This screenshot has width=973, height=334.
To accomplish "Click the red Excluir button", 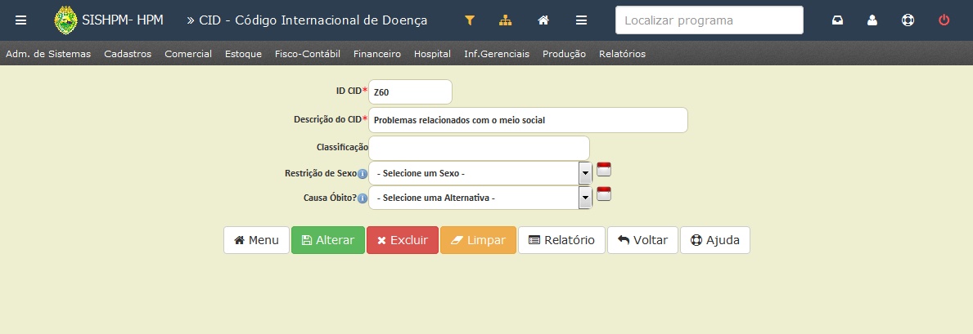I will 403,240.
